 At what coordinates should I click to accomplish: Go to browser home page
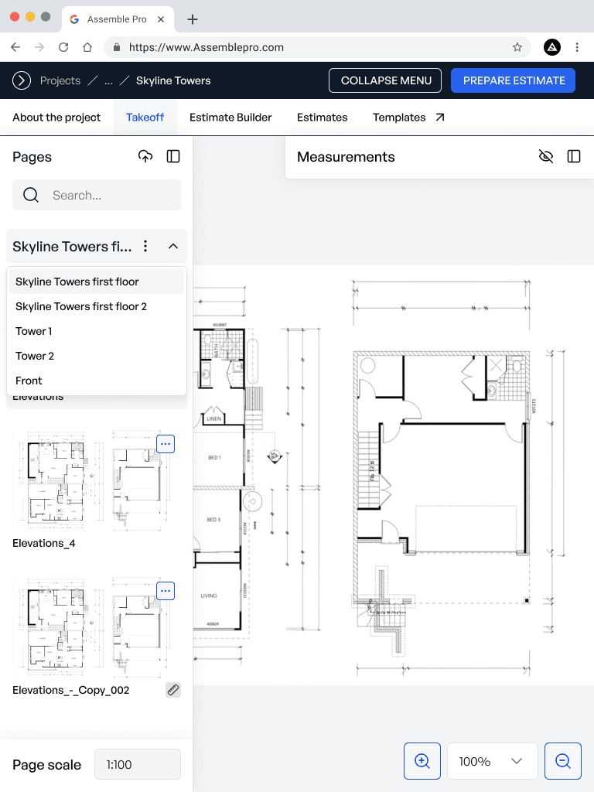[87, 47]
